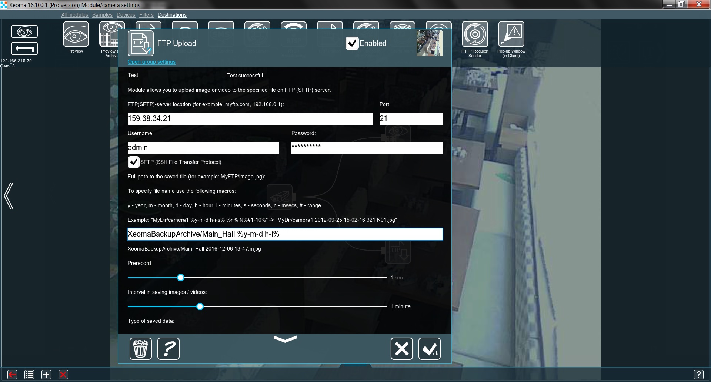Click the '1 sec.' prerecord value

pyautogui.click(x=397, y=278)
